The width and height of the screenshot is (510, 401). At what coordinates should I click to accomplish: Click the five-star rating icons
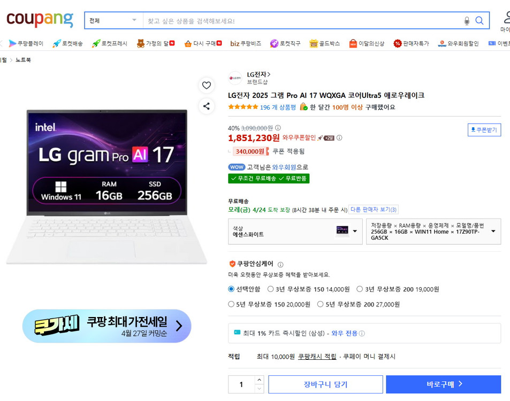pos(243,107)
